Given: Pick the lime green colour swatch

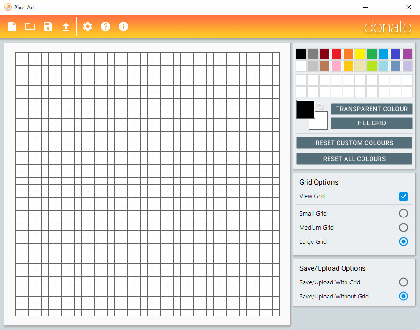Looking at the screenshot, I should point(372,66).
